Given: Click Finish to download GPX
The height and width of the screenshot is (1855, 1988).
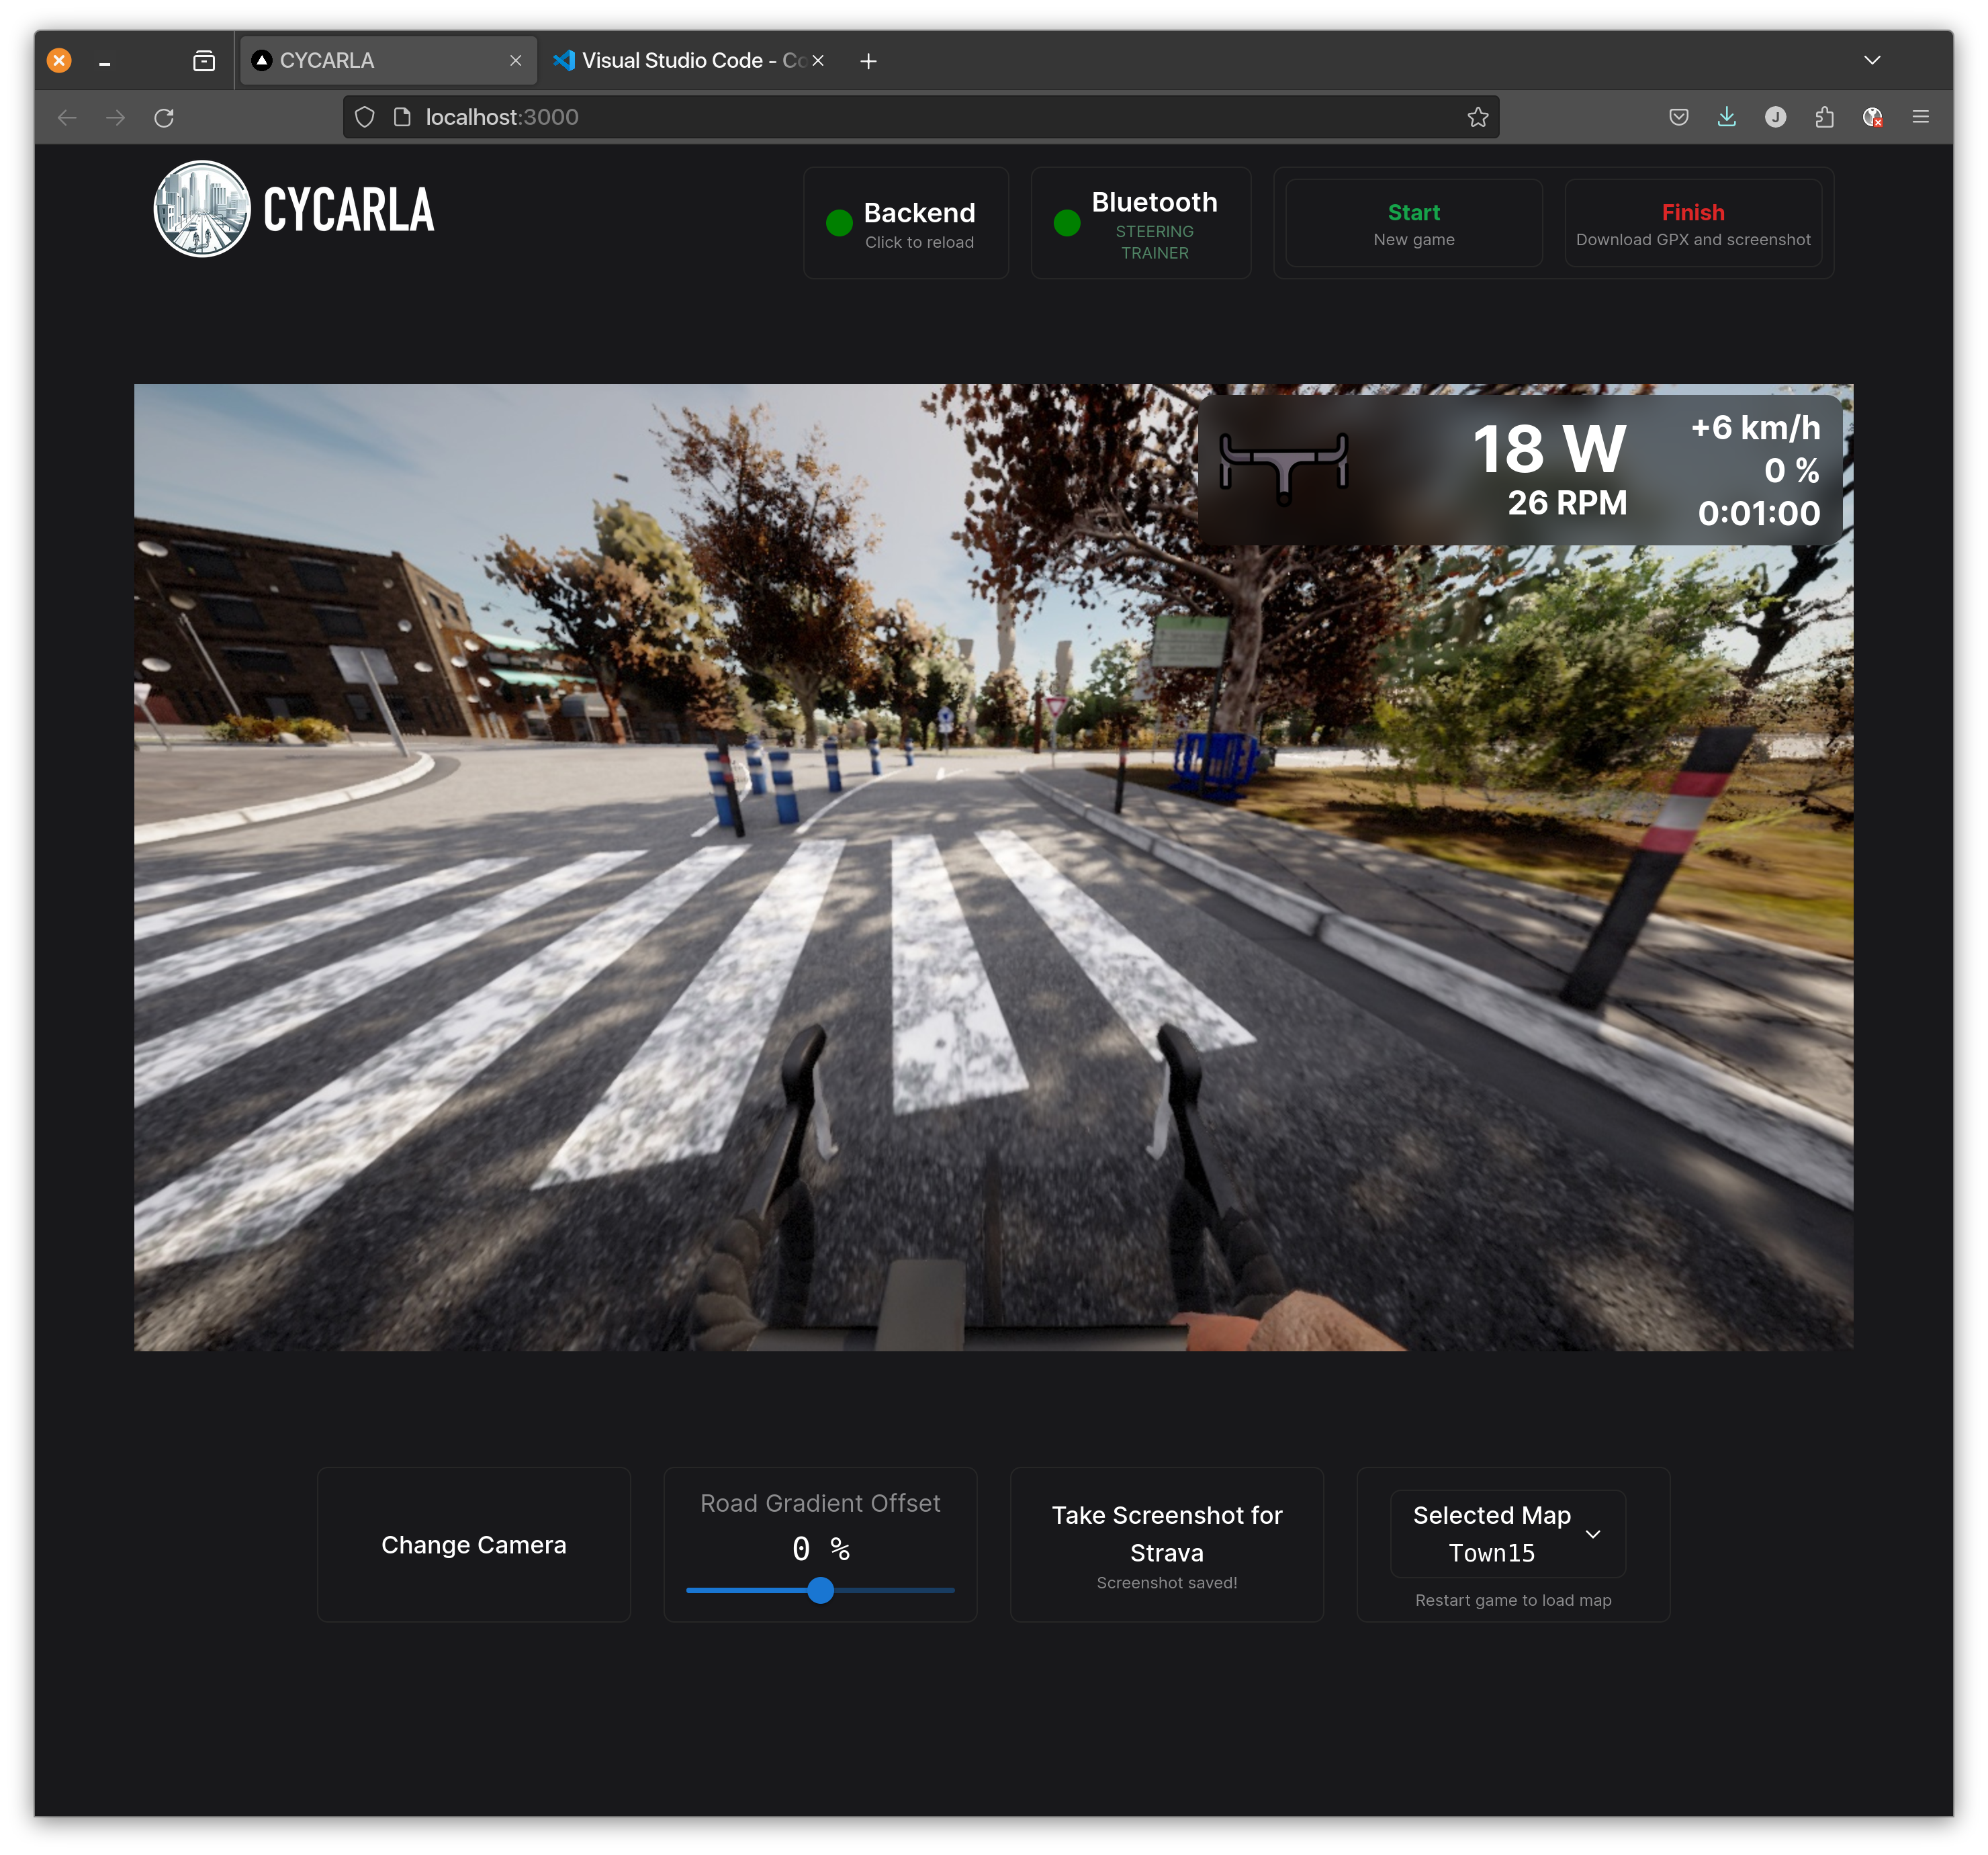Looking at the screenshot, I should tap(1692, 223).
